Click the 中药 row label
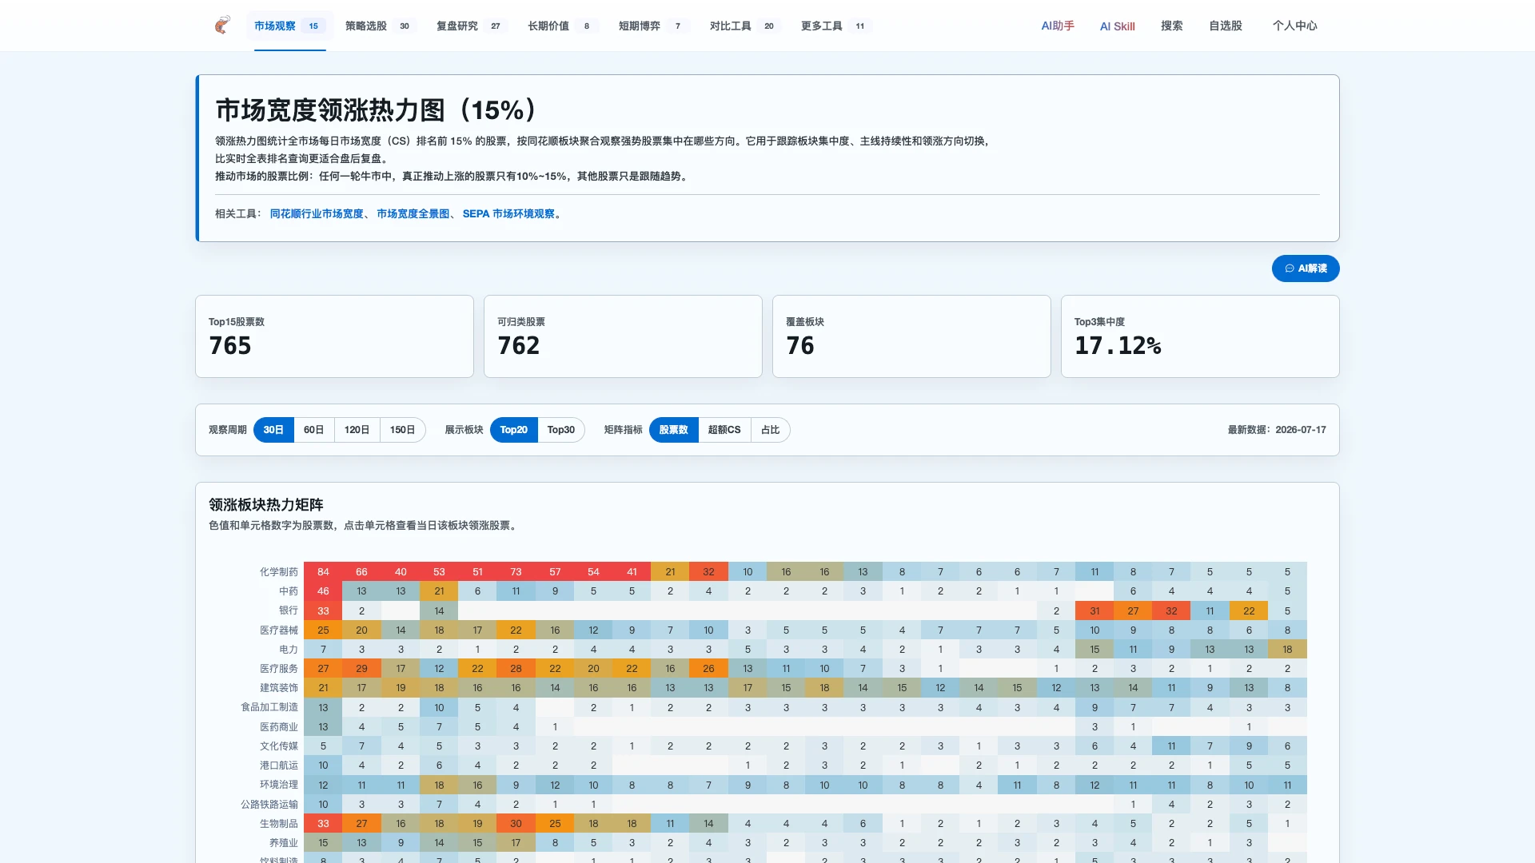Image resolution: width=1535 pixels, height=863 pixels. pos(288,591)
